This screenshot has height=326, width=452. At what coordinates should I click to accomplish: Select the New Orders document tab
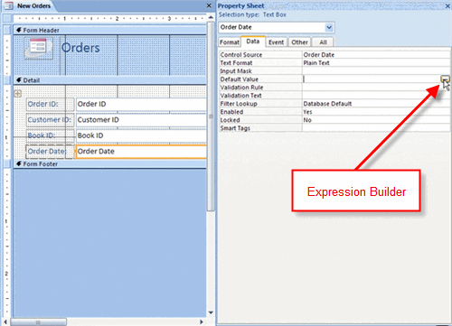33,5
